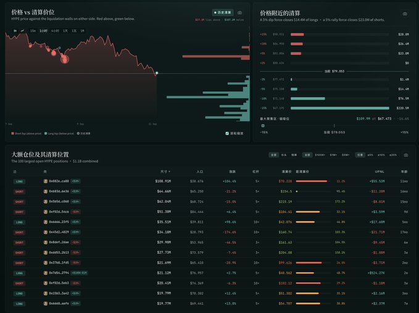
Task: Select 4小时 chart timeframe
Action: pyautogui.click(x=55, y=31)
